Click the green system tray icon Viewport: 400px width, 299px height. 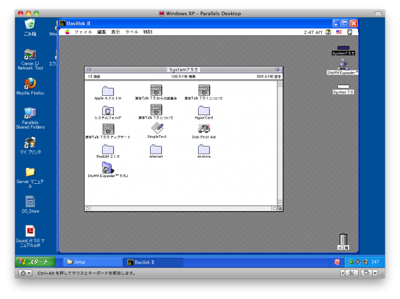(x=351, y=262)
